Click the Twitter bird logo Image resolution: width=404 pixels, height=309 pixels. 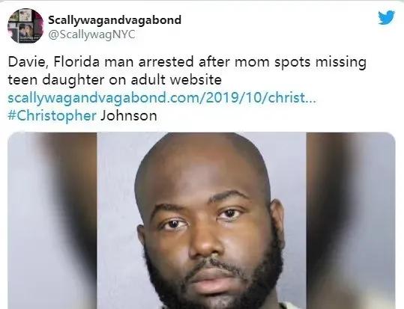tap(386, 17)
